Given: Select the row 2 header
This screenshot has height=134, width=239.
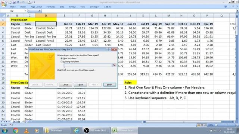Looking at the screenshot, I should pos(3,24).
